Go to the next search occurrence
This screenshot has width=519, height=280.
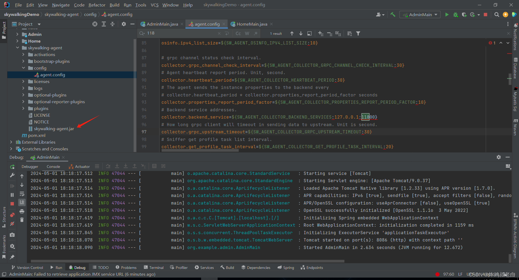(301, 33)
